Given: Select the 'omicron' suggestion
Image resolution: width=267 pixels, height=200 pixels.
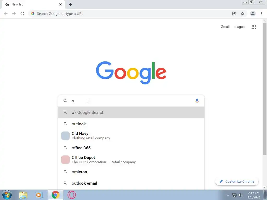Looking at the screenshot, I should point(131,172).
